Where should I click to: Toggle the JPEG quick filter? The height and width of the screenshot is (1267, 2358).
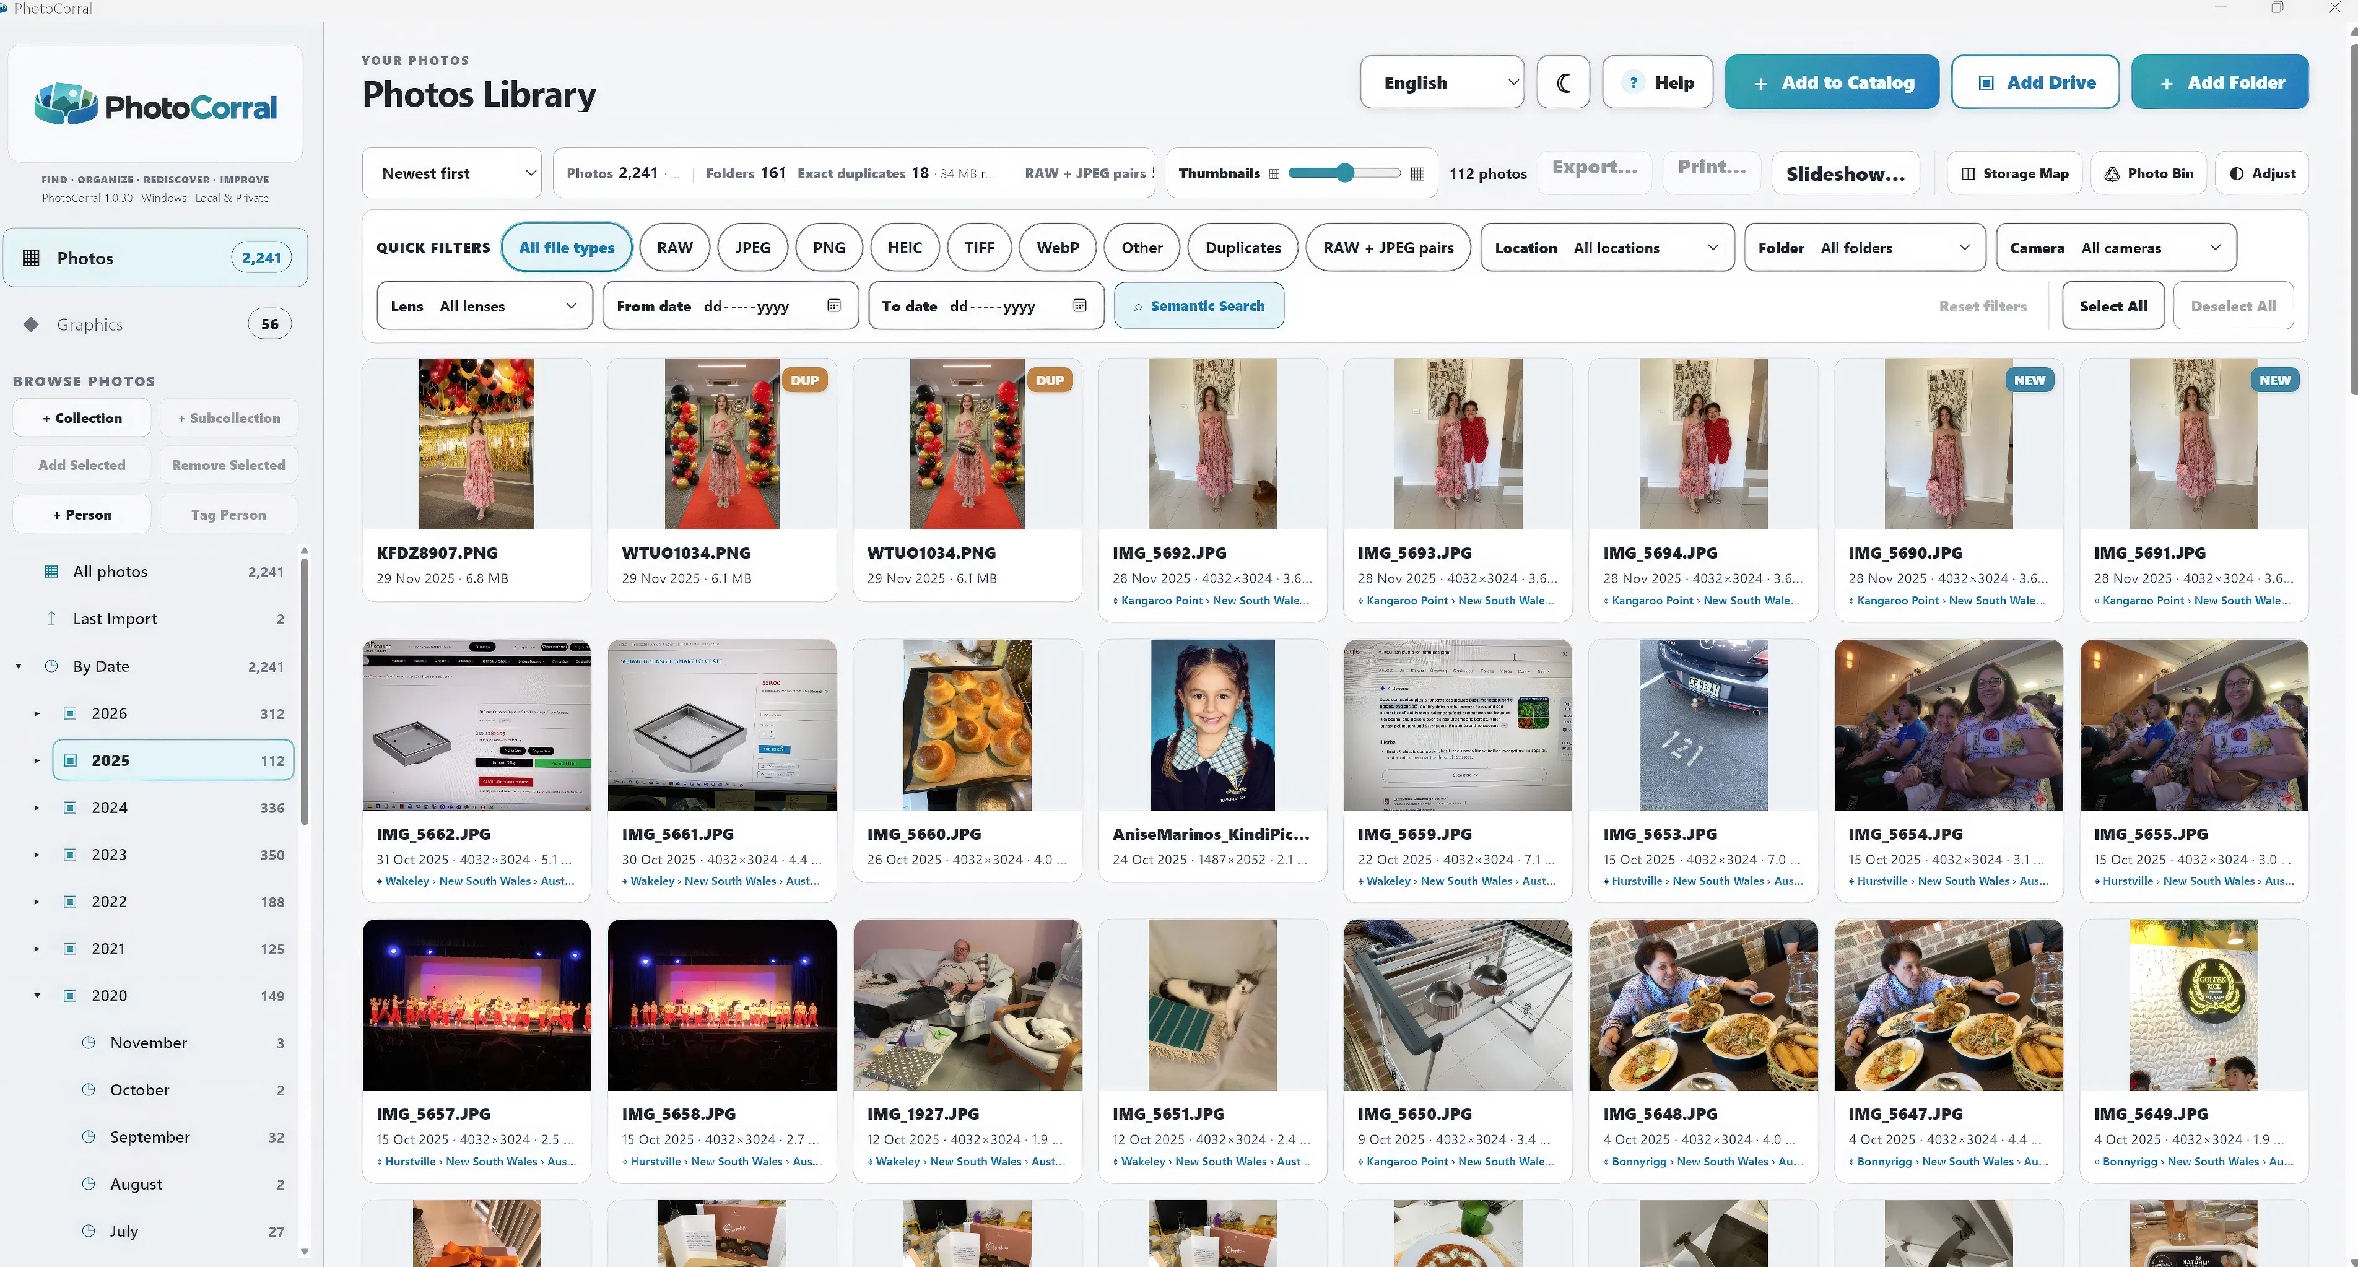[752, 248]
